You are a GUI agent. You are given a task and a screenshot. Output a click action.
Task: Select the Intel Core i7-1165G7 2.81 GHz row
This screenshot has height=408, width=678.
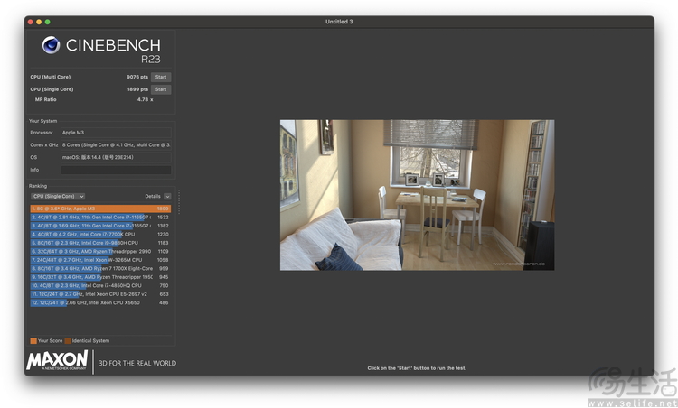[x=100, y=218]
